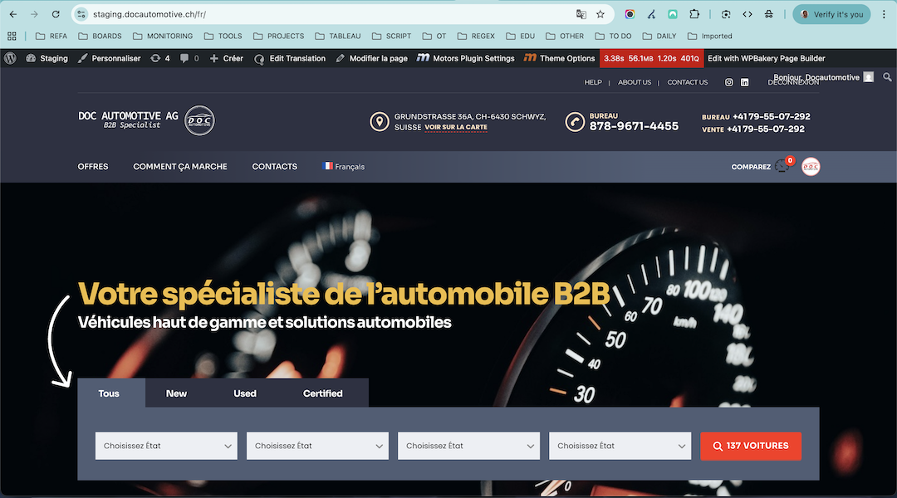Open the browser extensions puzzle icon
This screenshot has width=897, height=498.
pos(694,14)
